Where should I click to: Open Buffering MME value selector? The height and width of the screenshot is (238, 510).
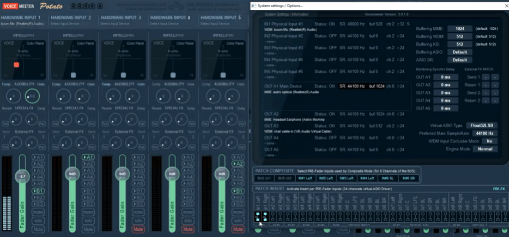(459, 29)
